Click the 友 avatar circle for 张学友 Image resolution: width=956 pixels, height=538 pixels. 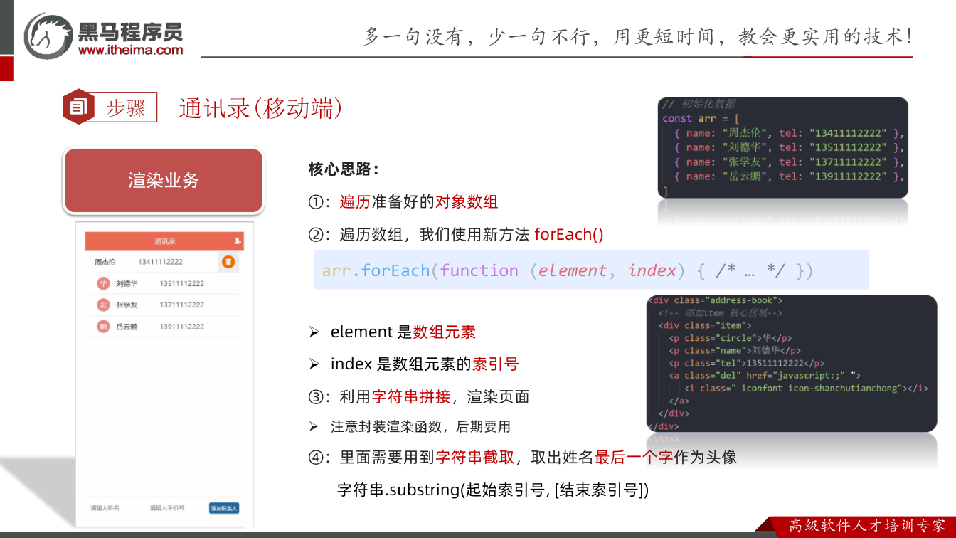click(103, 305)
